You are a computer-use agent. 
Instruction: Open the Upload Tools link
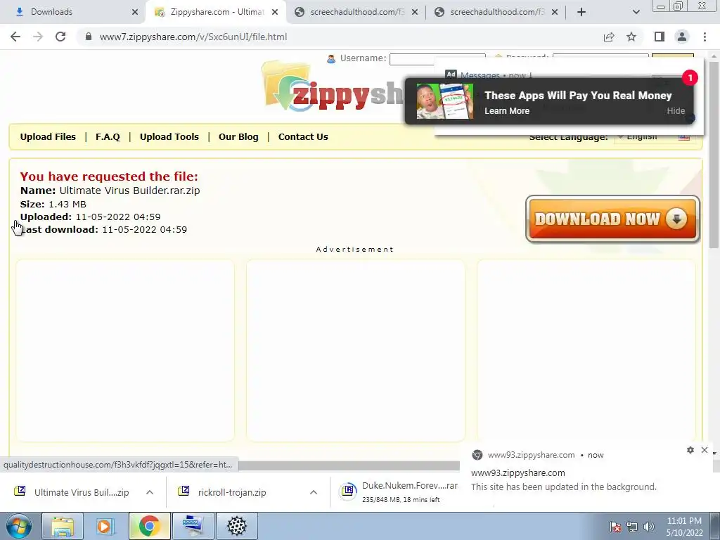(x=169, y=137)
